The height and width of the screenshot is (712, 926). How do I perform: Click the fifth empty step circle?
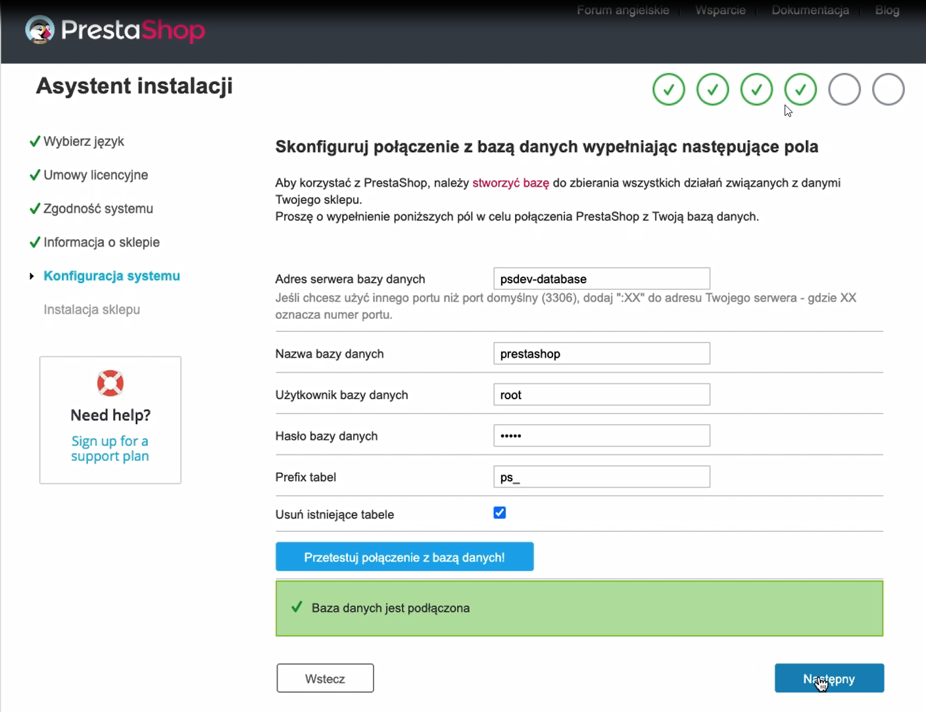tap(844, 89)
